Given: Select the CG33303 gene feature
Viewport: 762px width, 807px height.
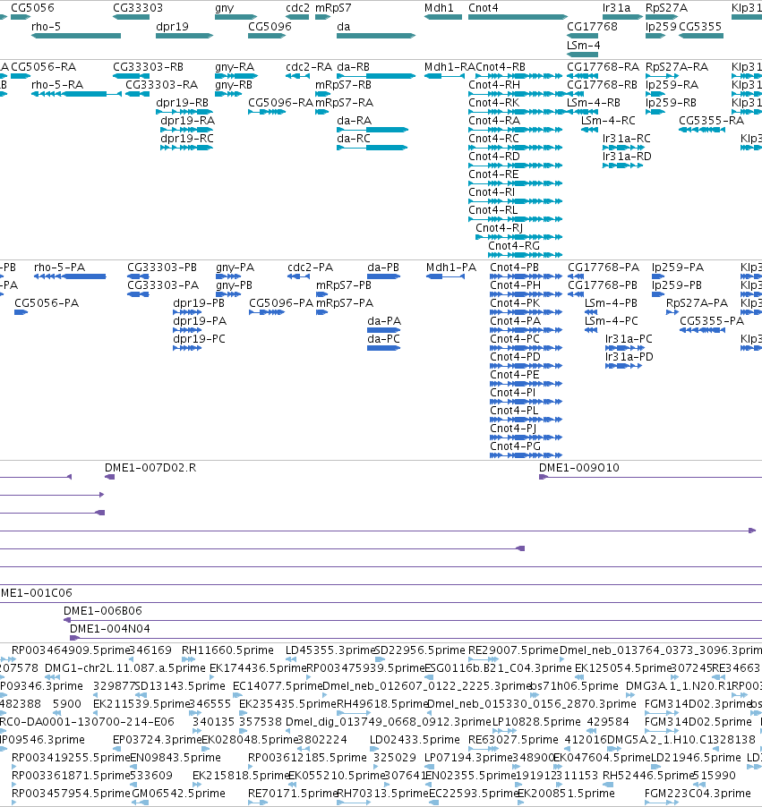Looking at the screenshot, I should pyautogui.click(x=132, y=17).
